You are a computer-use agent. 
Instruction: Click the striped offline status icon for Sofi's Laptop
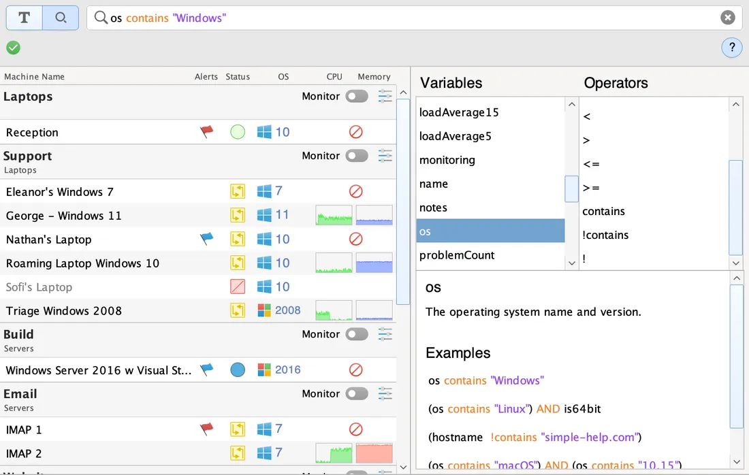[x=238, y=286]
